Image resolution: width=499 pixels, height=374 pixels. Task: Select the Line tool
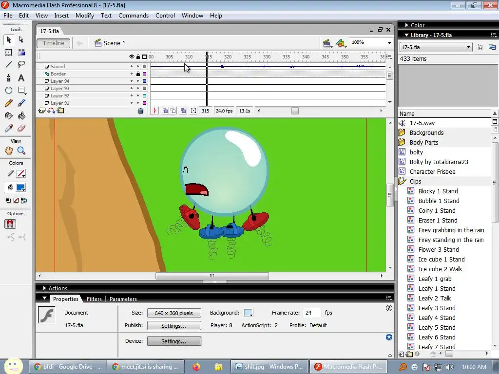9,65
